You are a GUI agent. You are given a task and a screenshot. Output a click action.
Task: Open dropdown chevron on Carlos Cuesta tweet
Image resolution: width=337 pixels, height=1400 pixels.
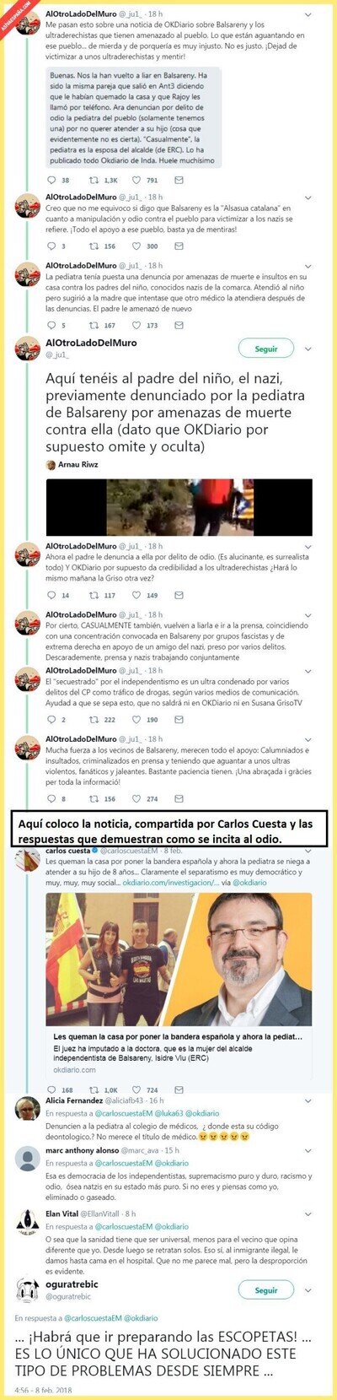coord(309,852)
